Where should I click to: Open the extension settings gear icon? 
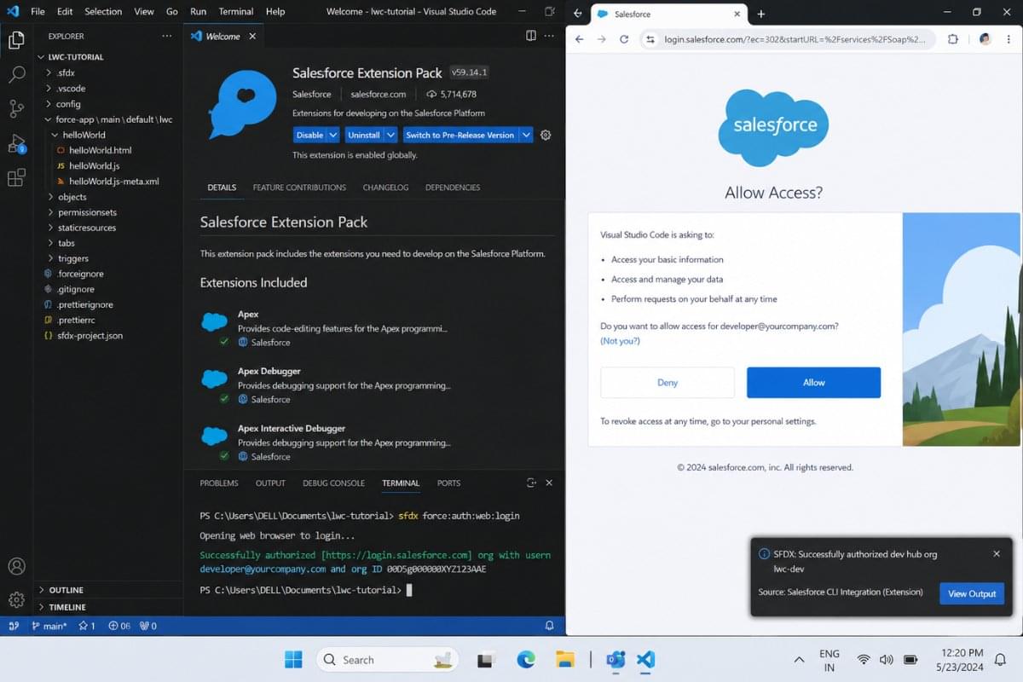pyautogui.click(x=546, y=135)
